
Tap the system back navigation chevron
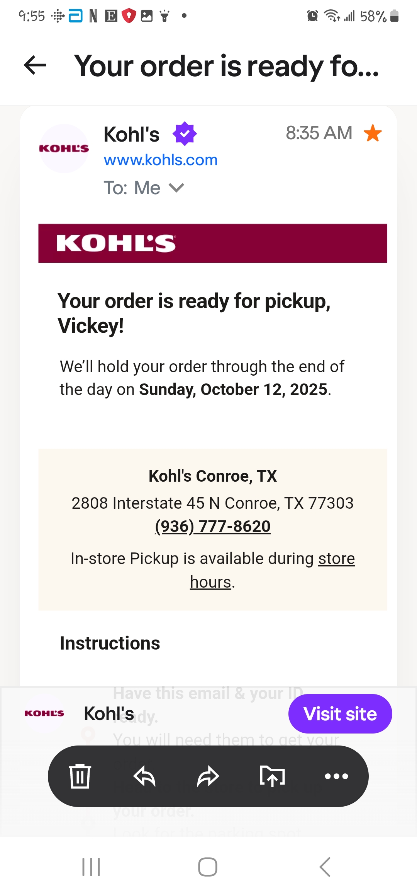(x=325, y=867)
